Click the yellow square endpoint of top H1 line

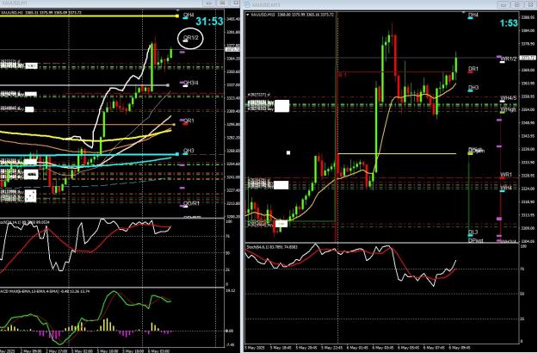177,15
